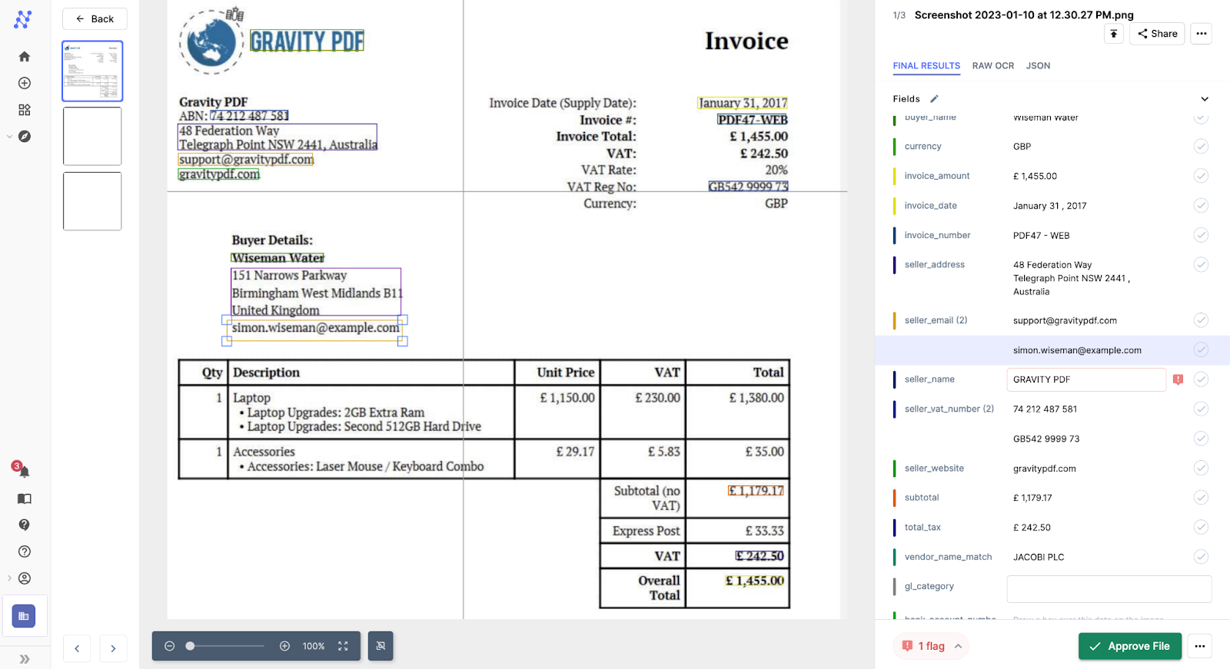Image resolution: width=1230 pixels, height=669 pixels.
Task: Switch to the RAW OCR tab
Action: [993, 66]
